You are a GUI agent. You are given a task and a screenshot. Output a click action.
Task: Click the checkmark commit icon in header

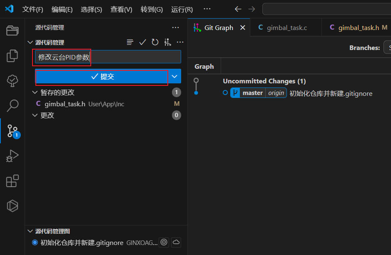(x=142, y=42)
